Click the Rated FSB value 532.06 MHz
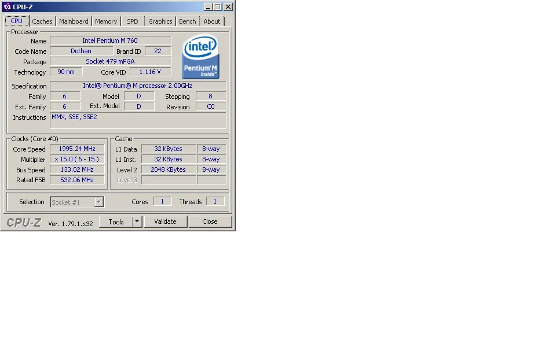 pos(77,180)
